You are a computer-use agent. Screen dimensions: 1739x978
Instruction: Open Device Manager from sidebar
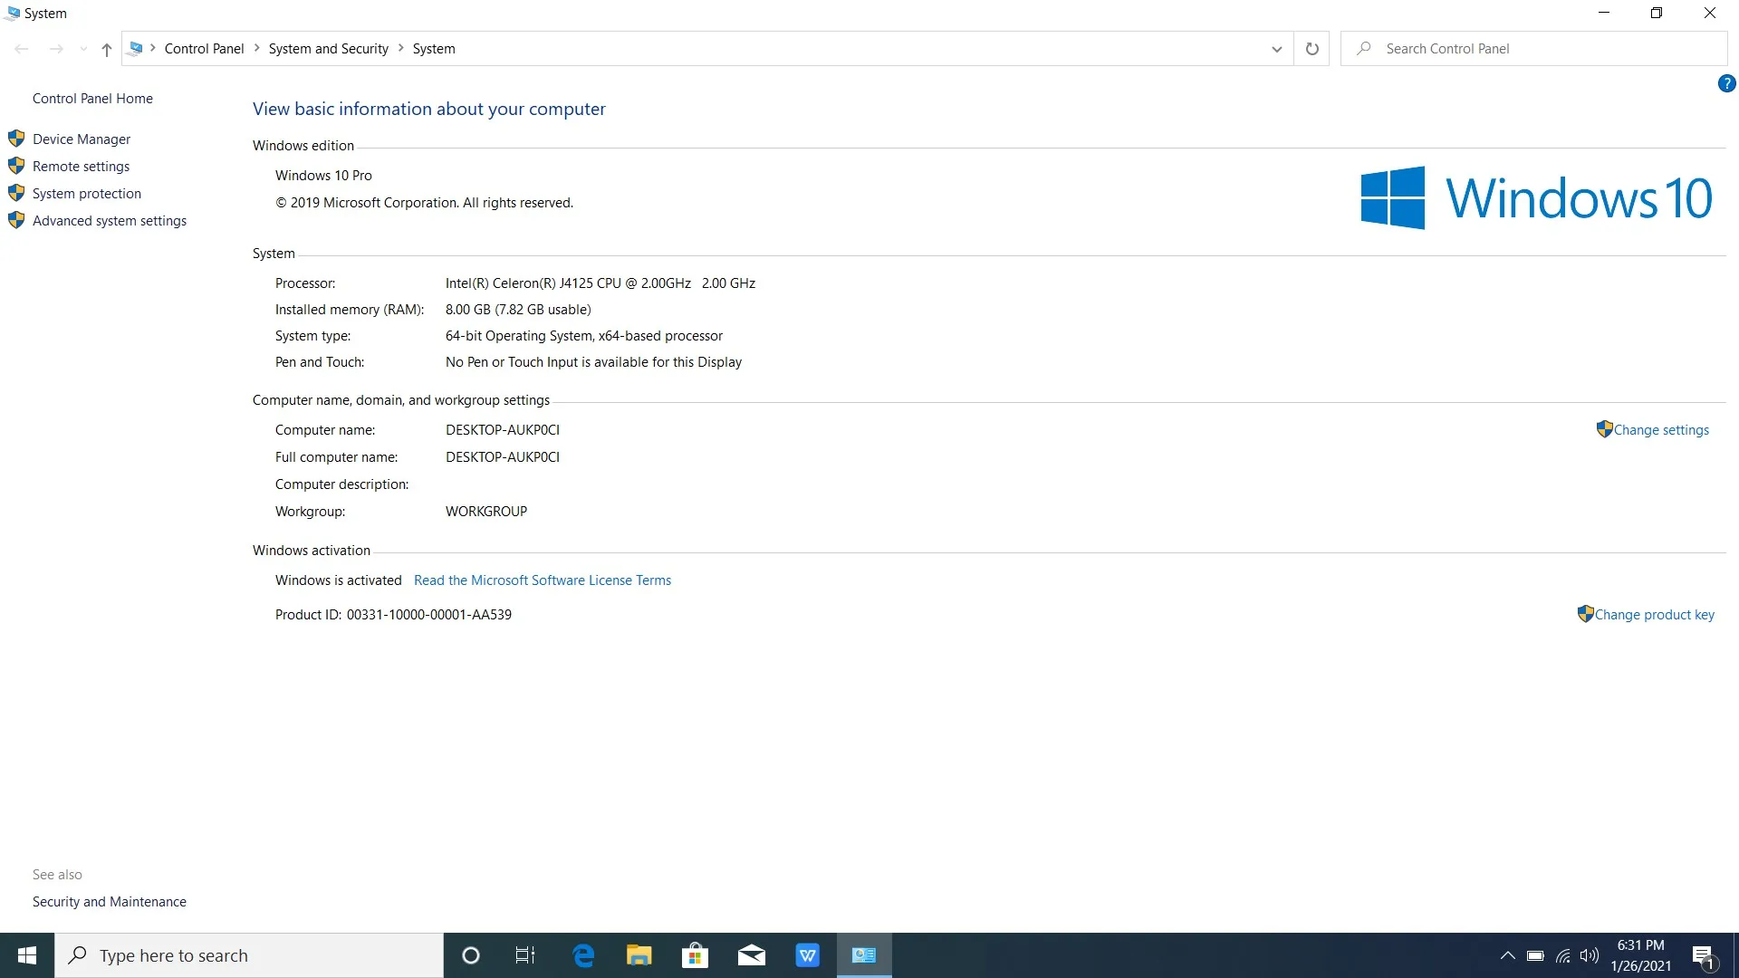tap(80, 138)
